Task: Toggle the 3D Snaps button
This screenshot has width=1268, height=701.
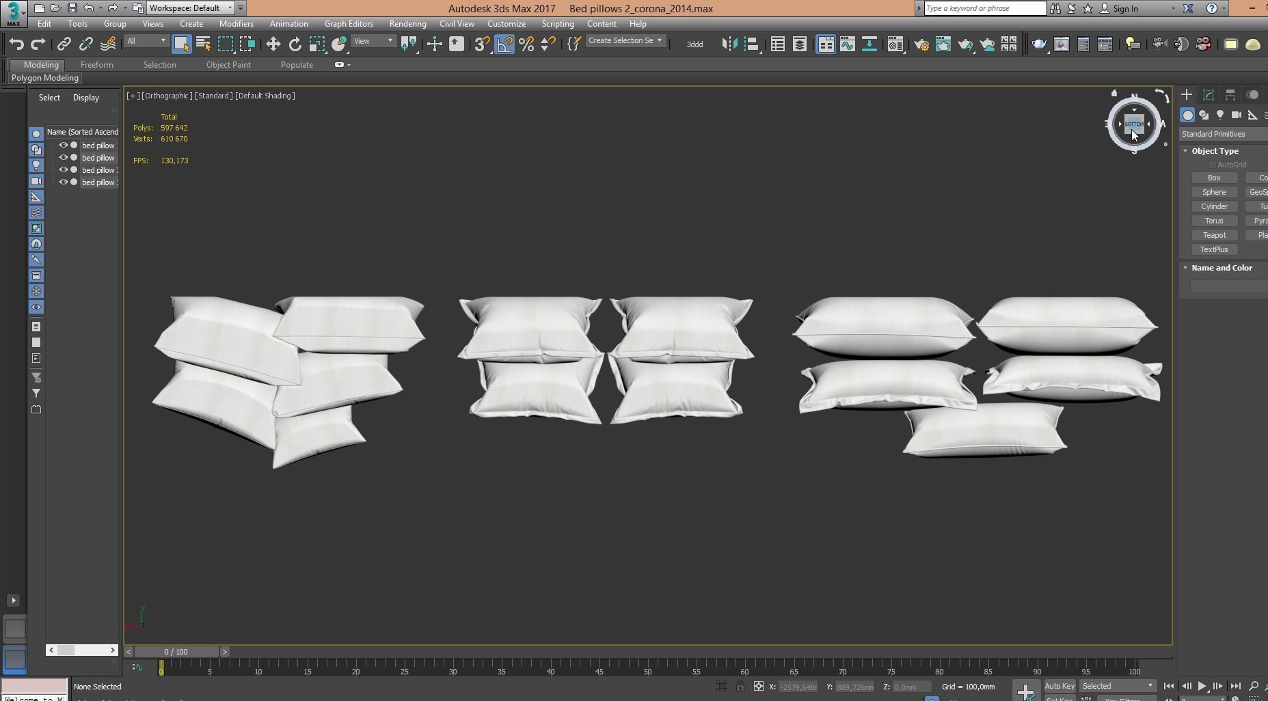Action: click(x=482, y=44)
